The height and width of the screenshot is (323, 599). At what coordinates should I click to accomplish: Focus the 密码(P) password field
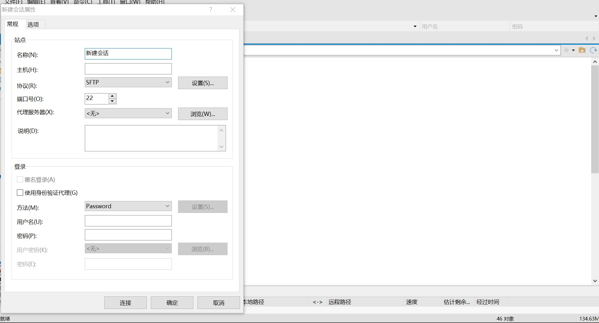pyautogui.click(x=128, y=235)
